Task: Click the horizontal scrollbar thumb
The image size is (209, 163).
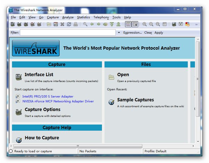Action: click(x=78, y=146)
